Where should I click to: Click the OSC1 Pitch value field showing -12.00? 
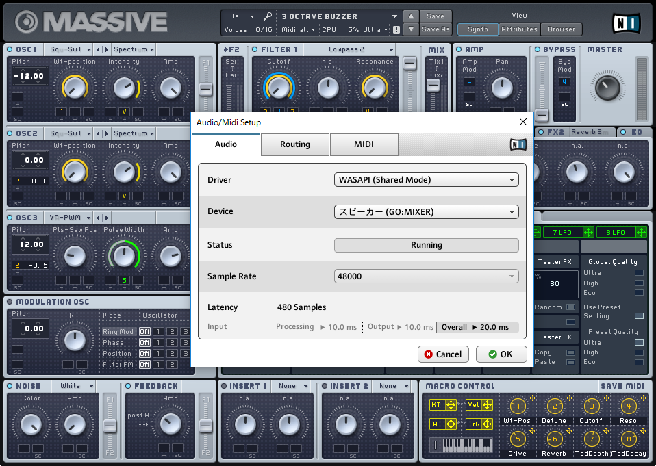coord(29,76)
